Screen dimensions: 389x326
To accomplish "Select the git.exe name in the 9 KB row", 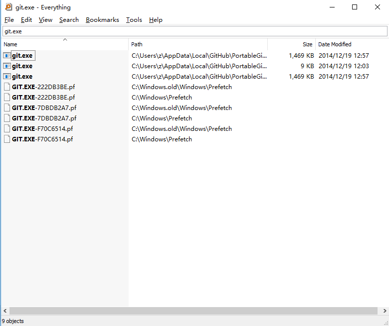I will point(22,66).
